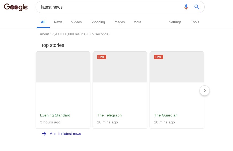
Task: Click the arrow icon beside More for latest news
Action: (44, 134)
